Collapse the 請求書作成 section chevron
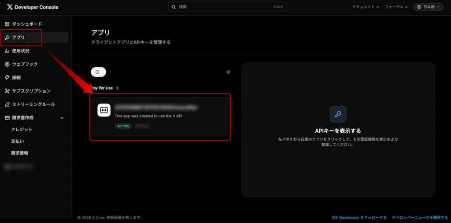 (x=62, y=118)
